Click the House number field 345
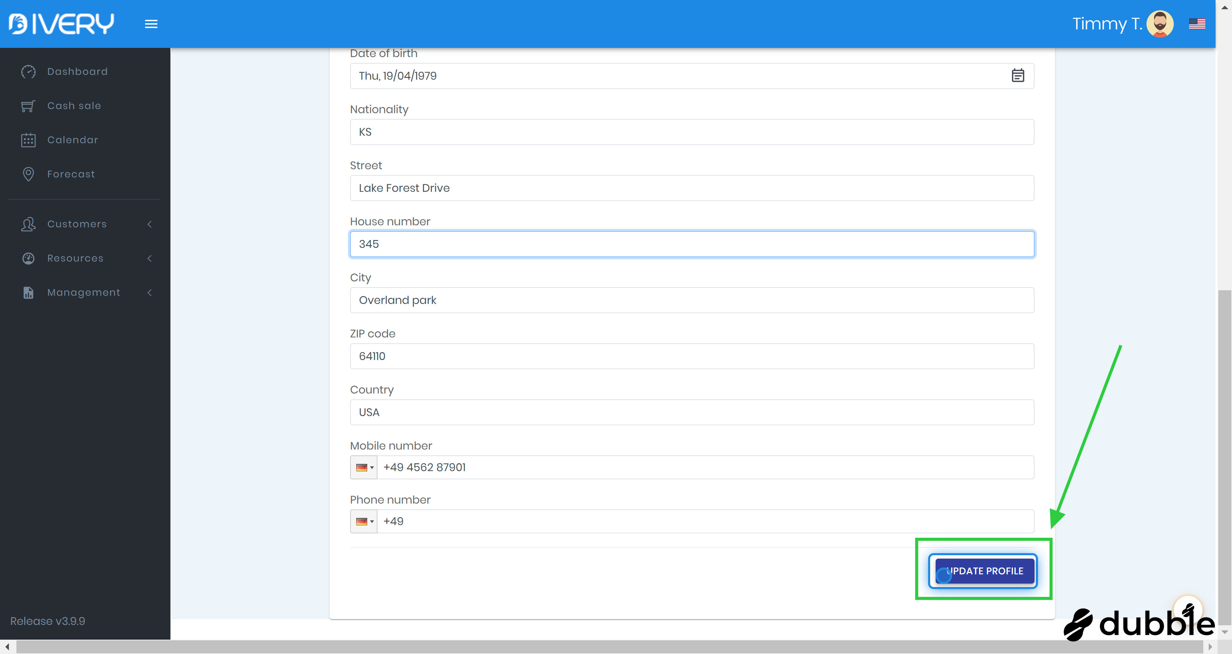 point(692,244)
